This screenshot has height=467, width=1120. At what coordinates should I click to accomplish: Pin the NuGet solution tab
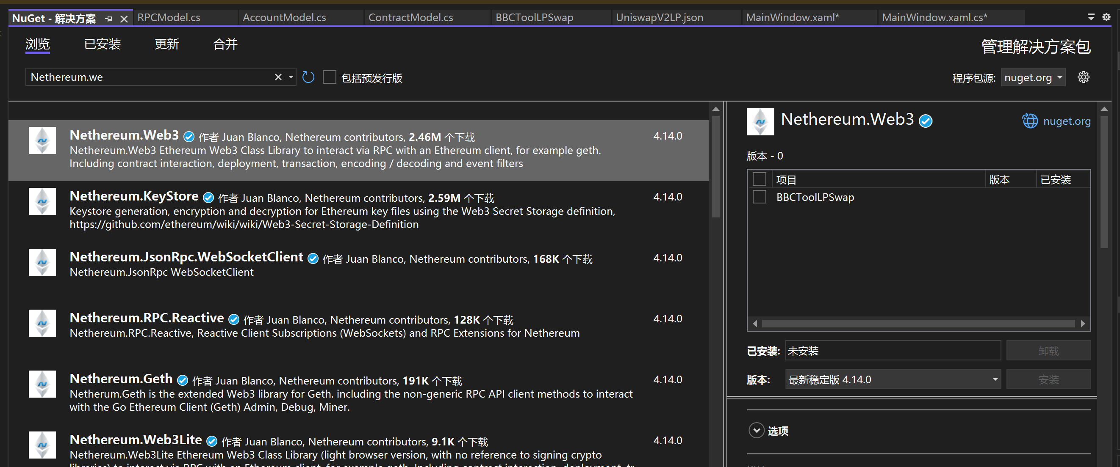pos(109,19)
